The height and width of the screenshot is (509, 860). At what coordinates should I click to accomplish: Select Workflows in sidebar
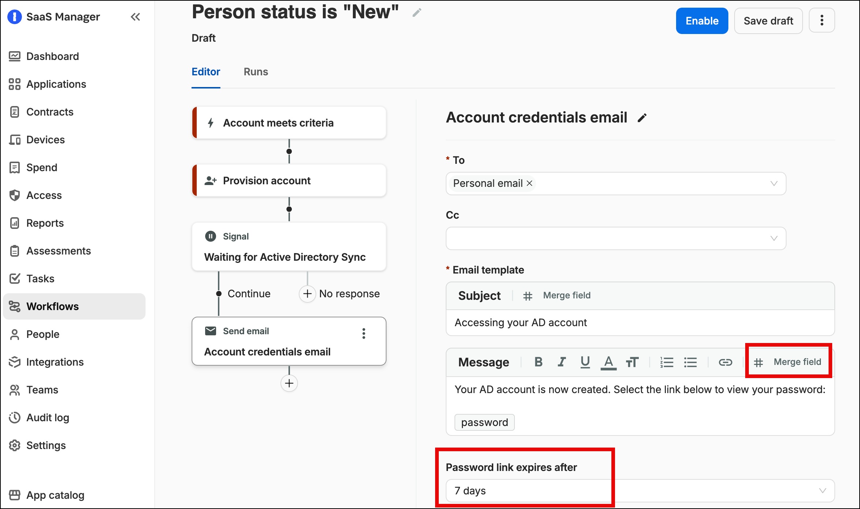coord(74,306)
